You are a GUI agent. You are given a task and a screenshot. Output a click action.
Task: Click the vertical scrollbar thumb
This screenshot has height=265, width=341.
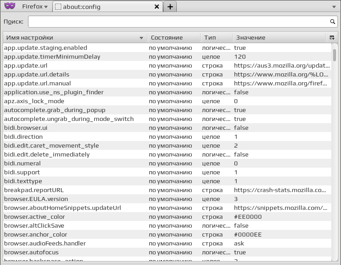pos(334,55)
